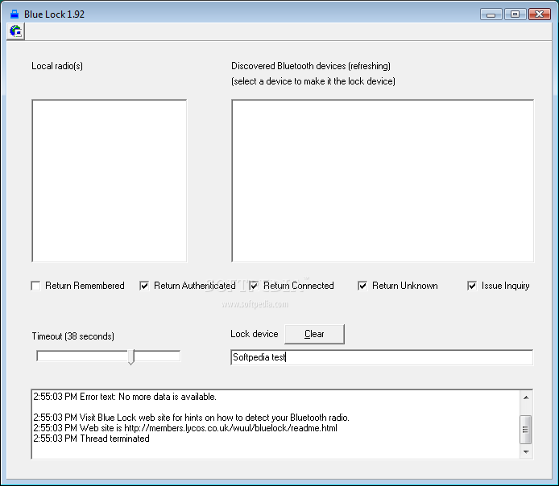The height and width of the screenshot is (486, 559).
Task: Click the 'Thread terminated' log line
Action: 91,439
